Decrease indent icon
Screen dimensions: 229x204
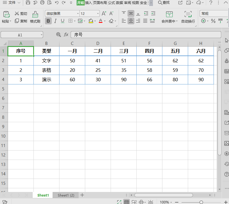click(146, 13)
